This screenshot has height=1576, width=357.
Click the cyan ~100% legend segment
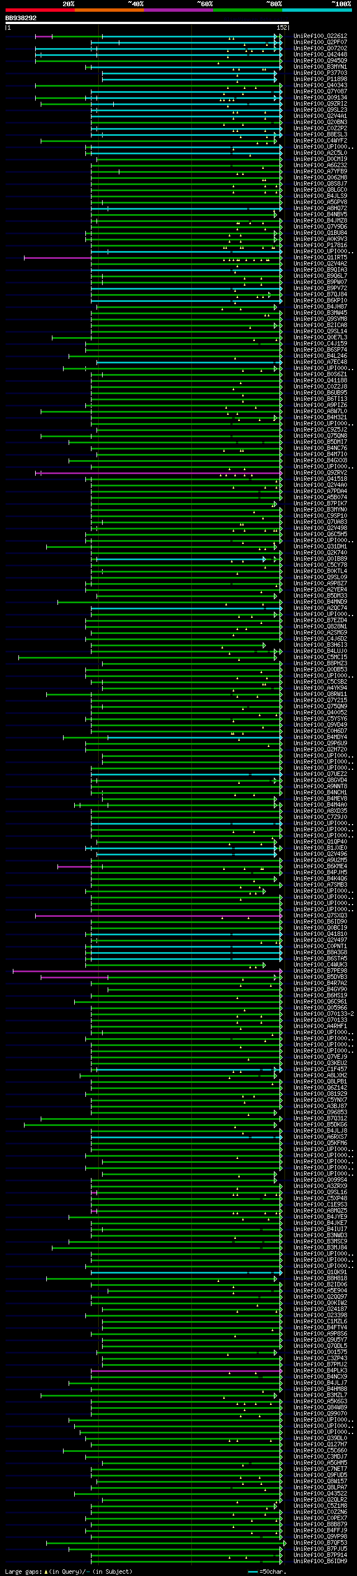317,10
